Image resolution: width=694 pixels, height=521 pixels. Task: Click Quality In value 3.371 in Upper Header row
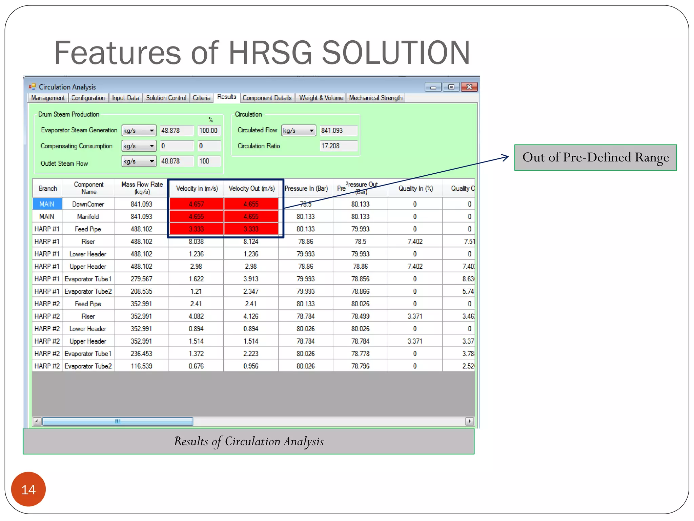(415, 341)
